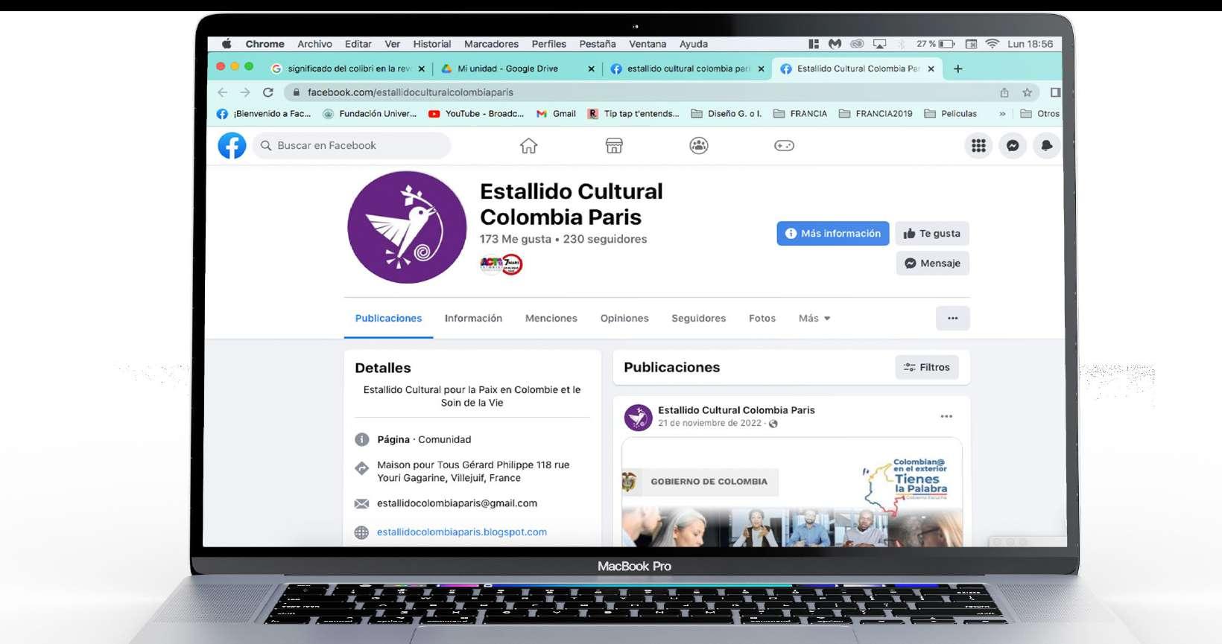Viewport: 1222px width, 644px height.
Task: Click the Estallido Cultural Colombia Paris post author name
Action: (x=736, y=409)
